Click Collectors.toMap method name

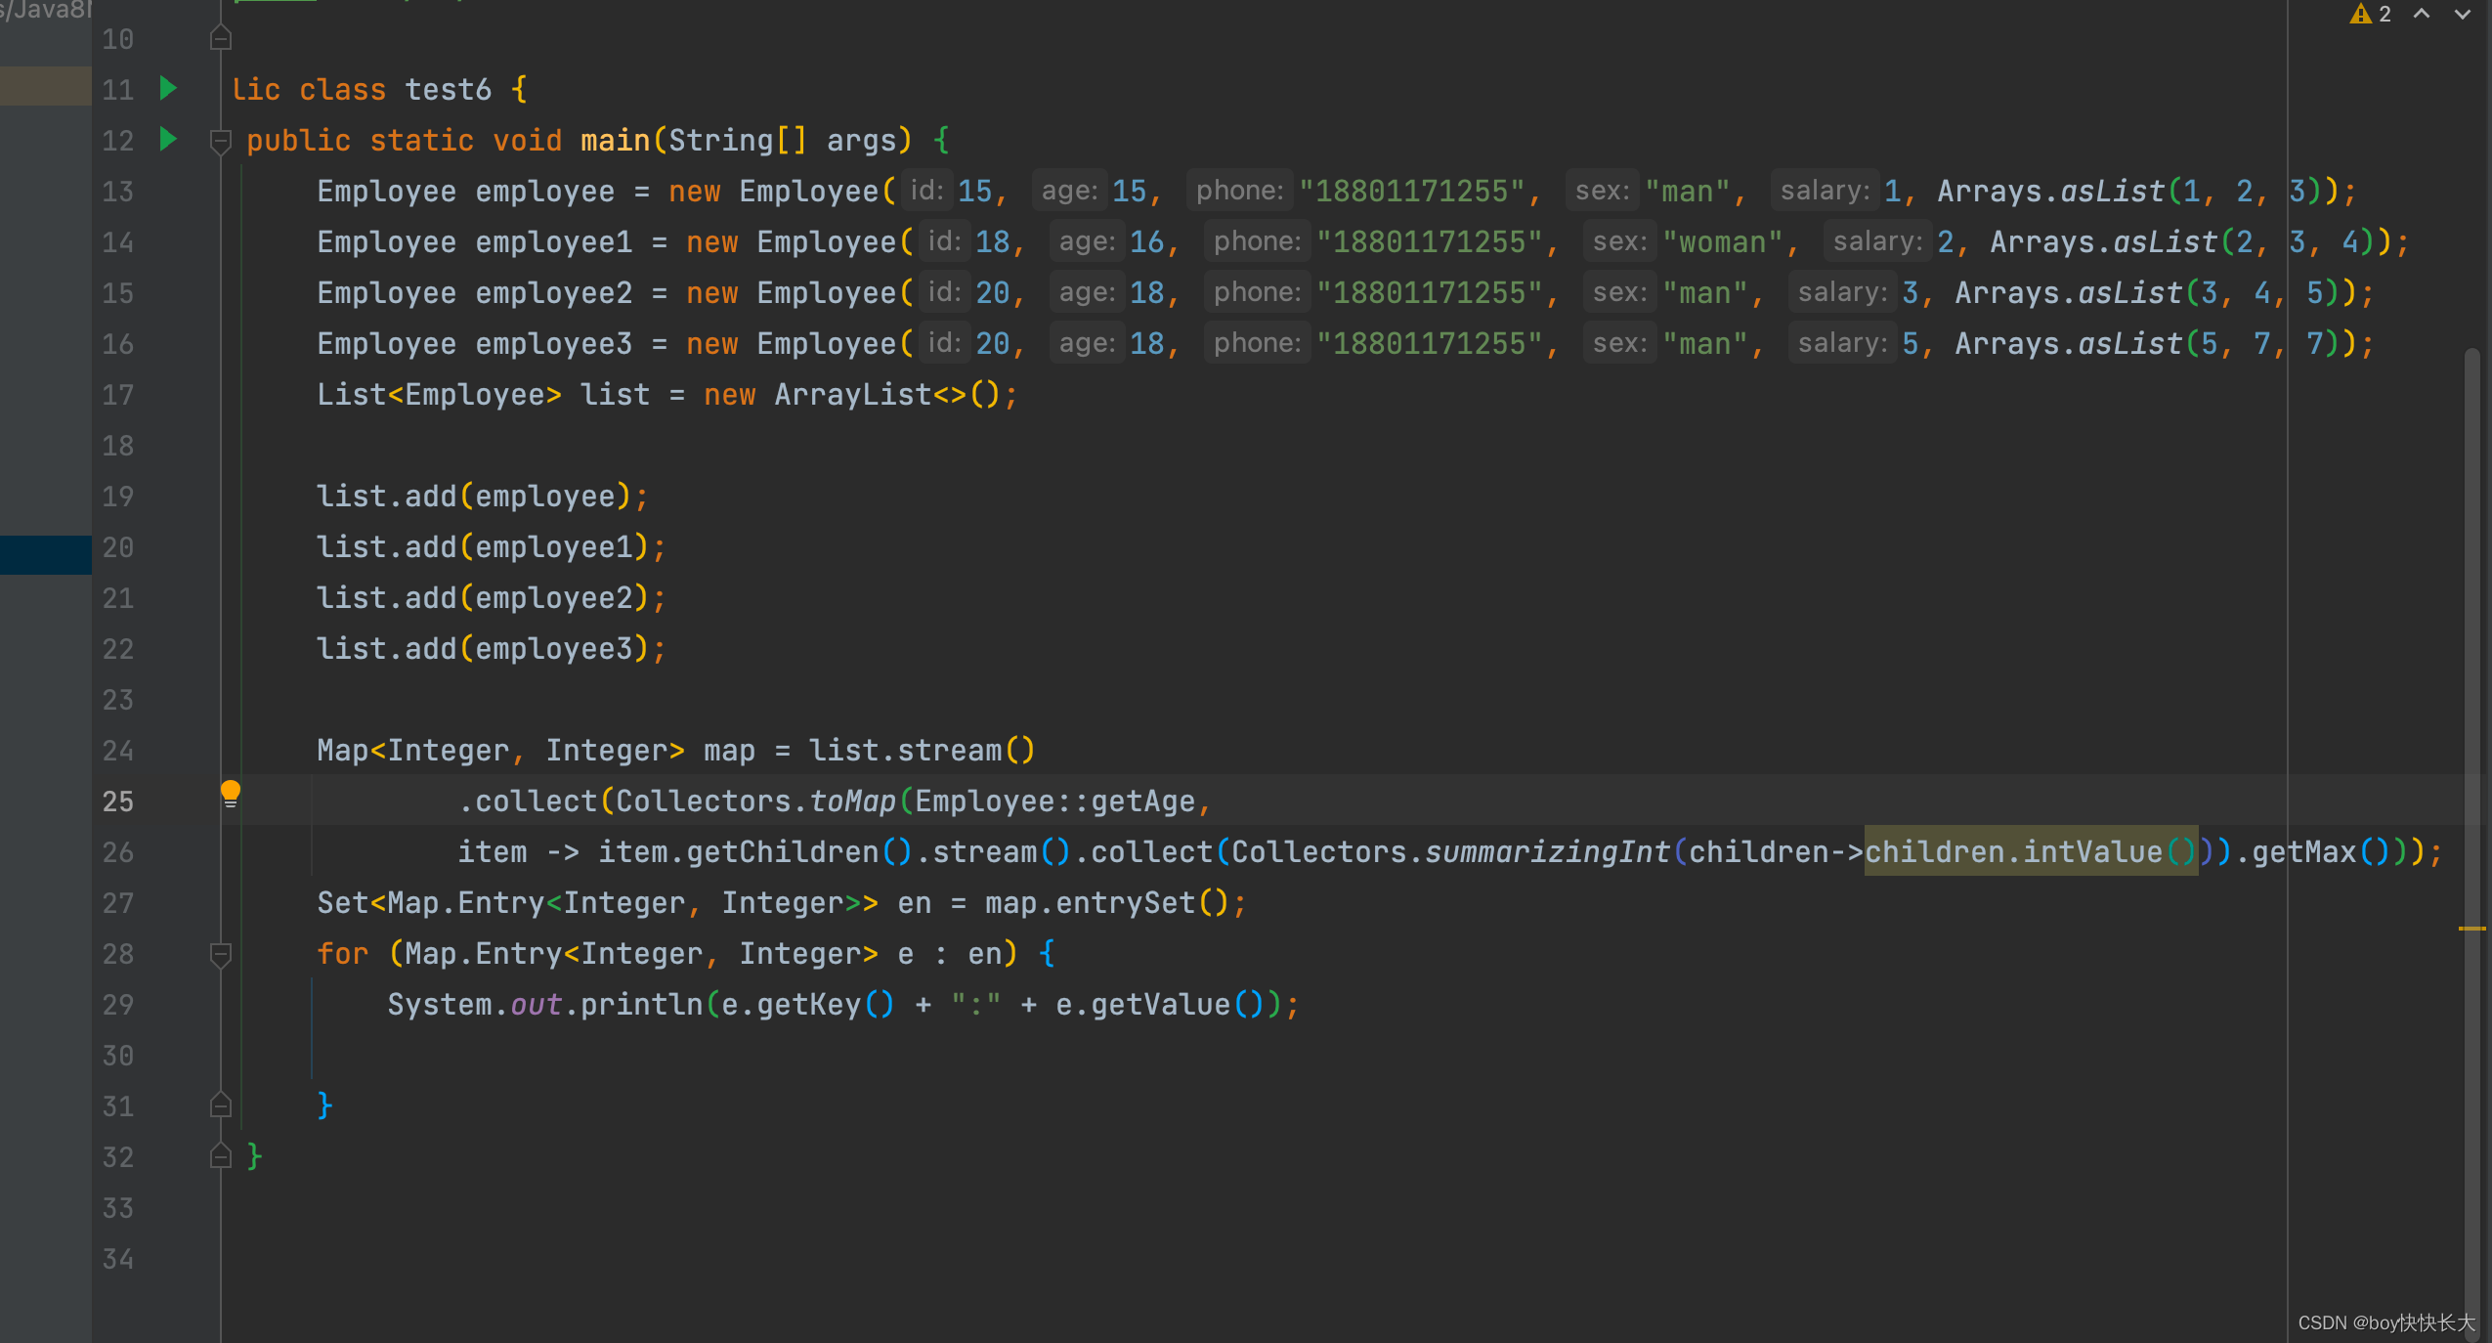point(852,801)
